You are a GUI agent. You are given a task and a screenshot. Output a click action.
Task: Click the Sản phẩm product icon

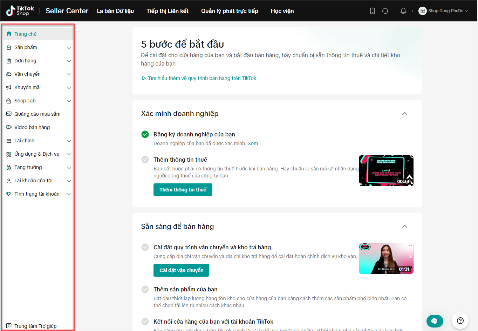coord(9,47)
